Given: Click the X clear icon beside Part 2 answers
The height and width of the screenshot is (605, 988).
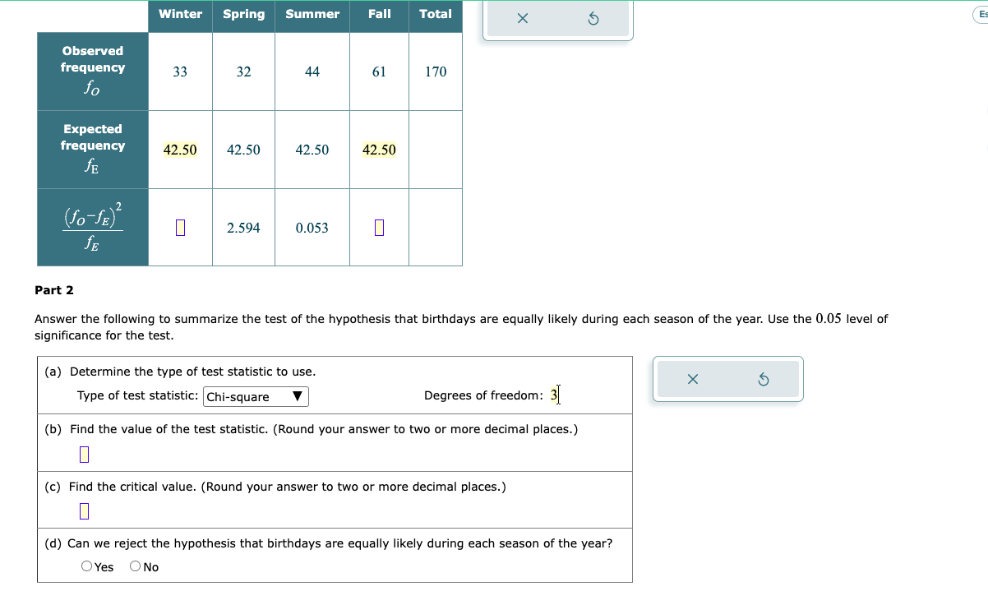Looking at the screenshot, I should click(691, 378).
